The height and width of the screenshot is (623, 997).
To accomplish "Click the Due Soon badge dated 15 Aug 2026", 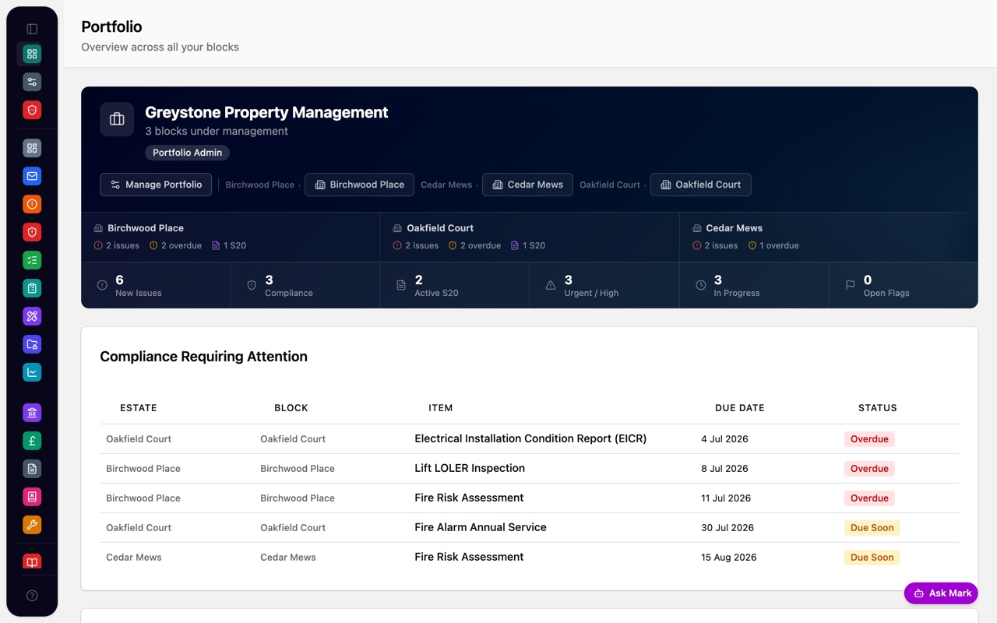I will pyautogui.click(x=872, y=558).
